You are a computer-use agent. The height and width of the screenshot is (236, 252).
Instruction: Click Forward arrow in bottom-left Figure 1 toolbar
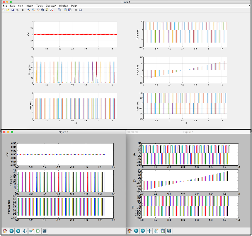[18, 231]
